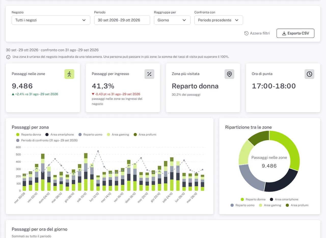Open the Negozio dropdown "Tutti i negozi"
Screen dimensions: 326x238
(x=51, y=20)
